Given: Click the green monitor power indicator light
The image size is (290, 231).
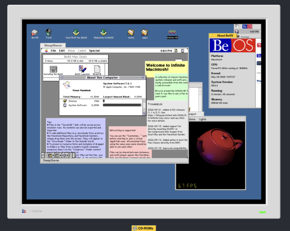Looking at the screenshot, I should (262, 212).
